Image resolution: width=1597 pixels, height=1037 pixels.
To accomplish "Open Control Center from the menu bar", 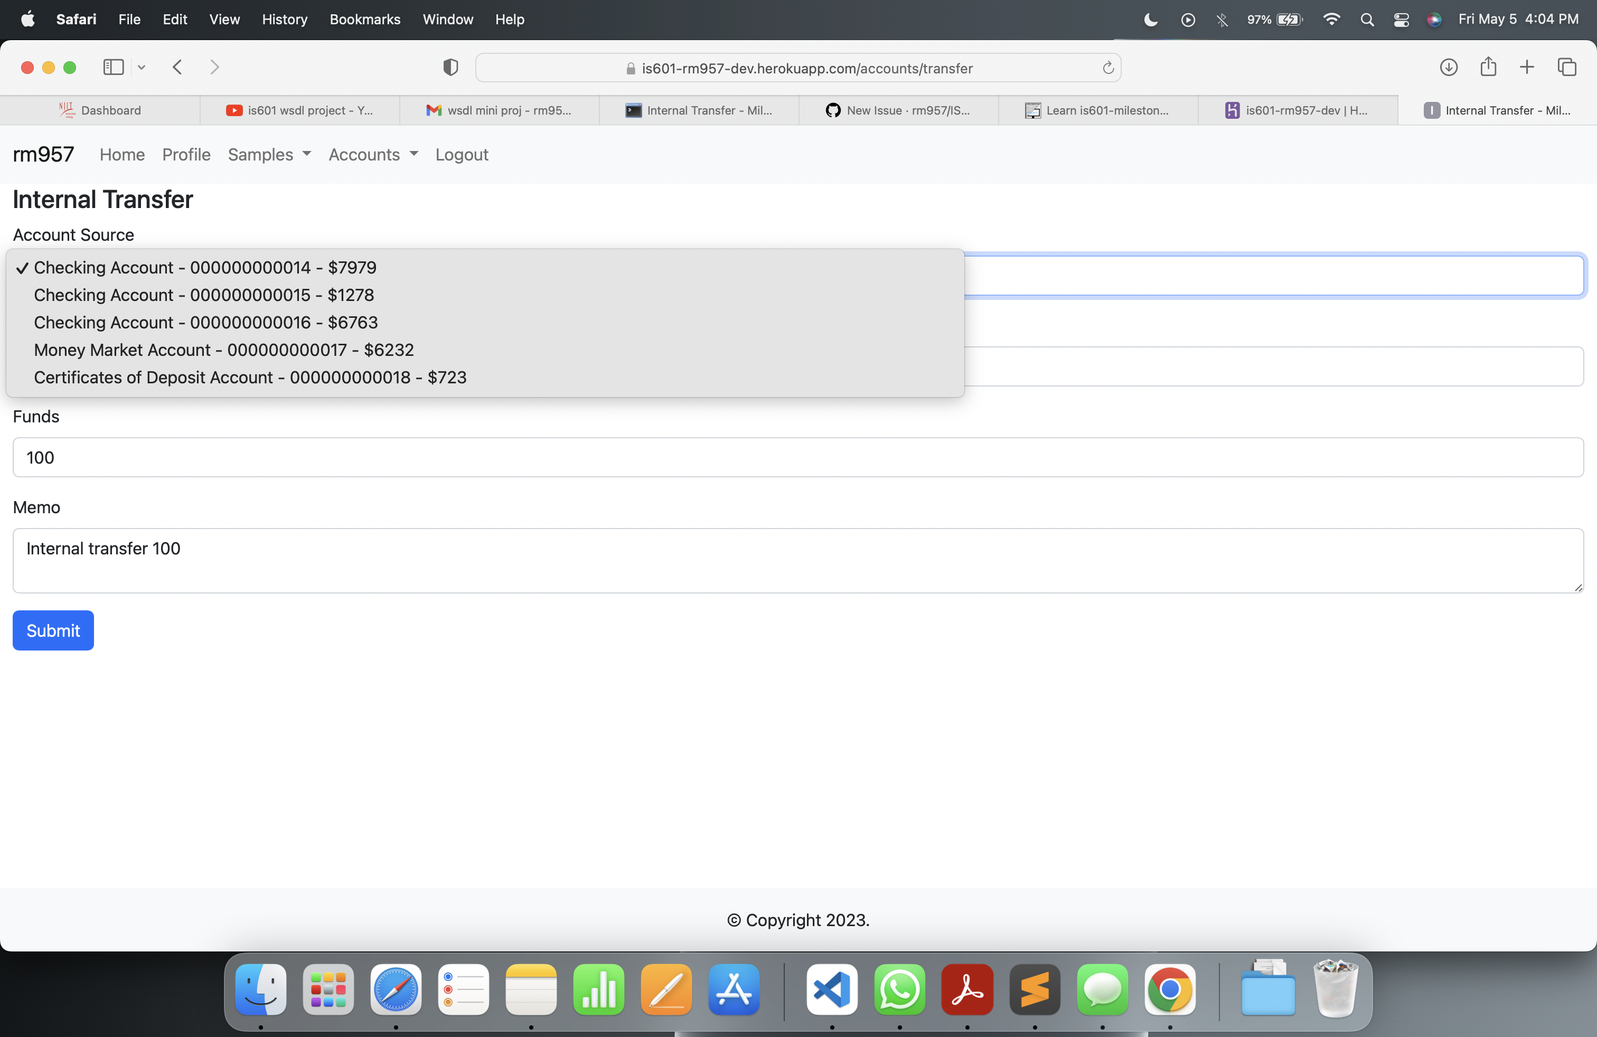I will point(1402,20).
